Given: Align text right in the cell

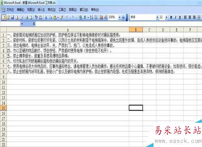Looking at the screenshot, I should tap(194, 17).
